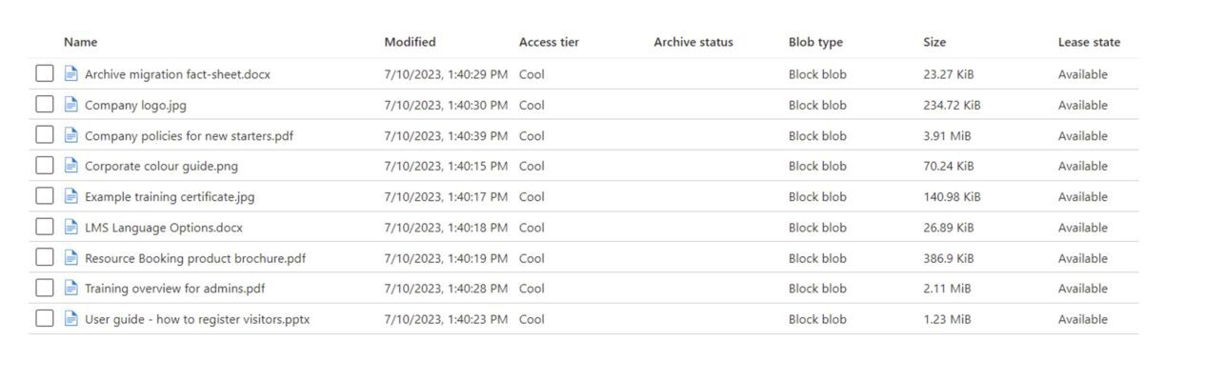Click the blob icon for Example training certificate.jpg

[x=70, y=196]
